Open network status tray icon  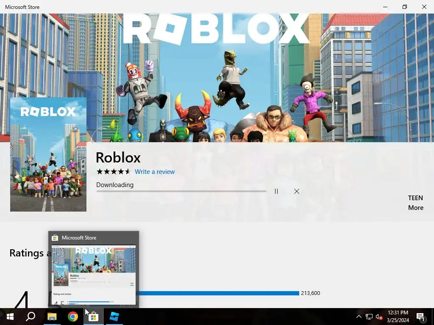tap(369, 317)
